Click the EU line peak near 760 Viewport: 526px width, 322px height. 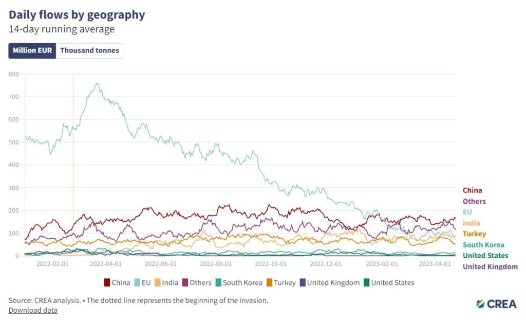tap(97, 83)
